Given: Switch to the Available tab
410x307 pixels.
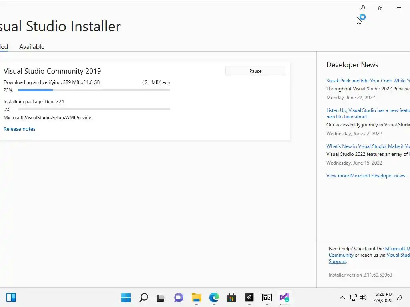Looking at the screenshot, I should point(32,46).
